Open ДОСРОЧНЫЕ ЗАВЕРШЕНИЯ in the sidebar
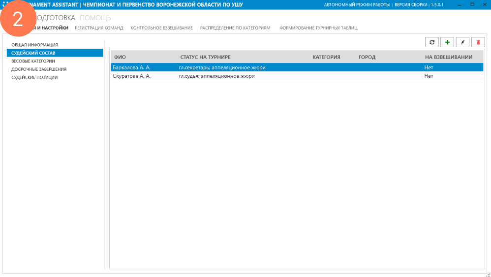This screenshot has height=277, width=491. tap(39, 69)
